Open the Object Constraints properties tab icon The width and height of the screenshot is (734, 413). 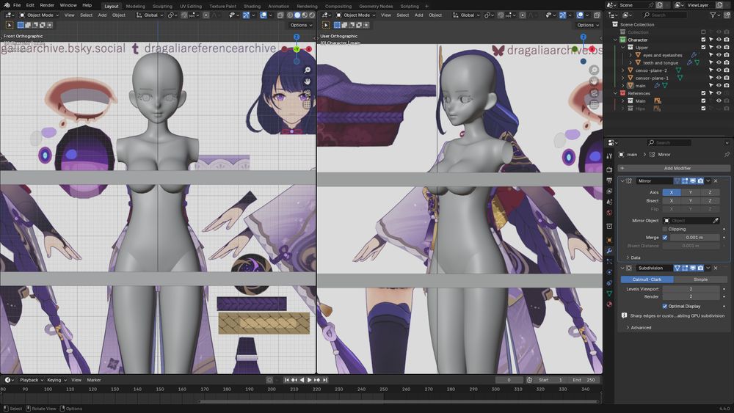(x=609, y=283)
